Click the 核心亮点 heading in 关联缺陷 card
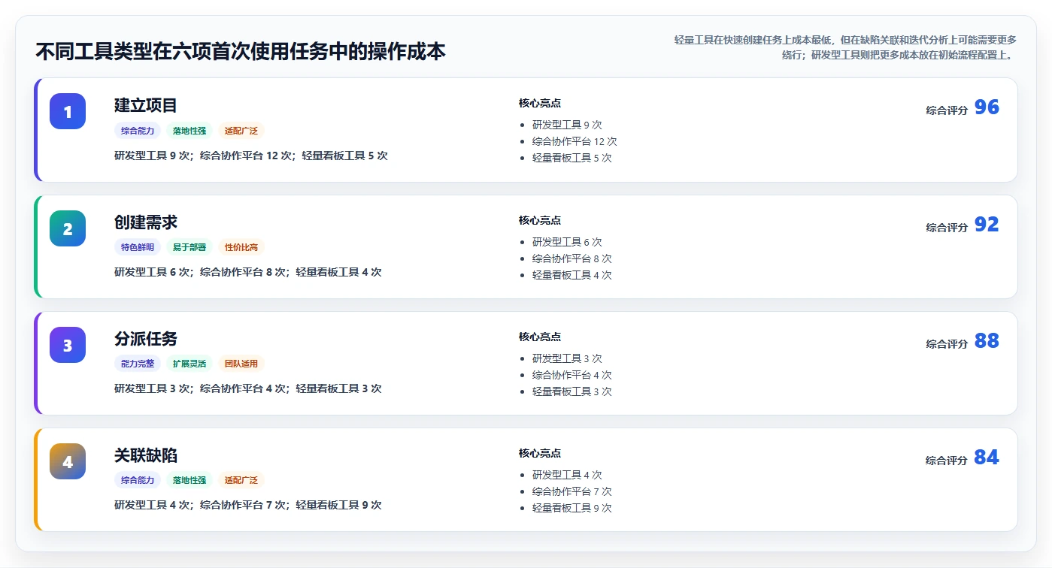The width and height of the screenshot is (1052, 568). pyautogui.click(x=540, y=454)
